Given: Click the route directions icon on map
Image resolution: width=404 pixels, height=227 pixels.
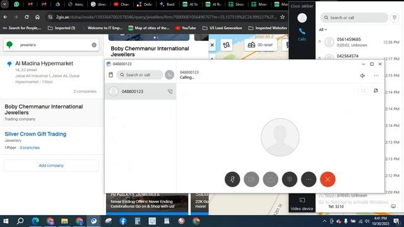Looking at the screenshot, I should pos(226,45).
